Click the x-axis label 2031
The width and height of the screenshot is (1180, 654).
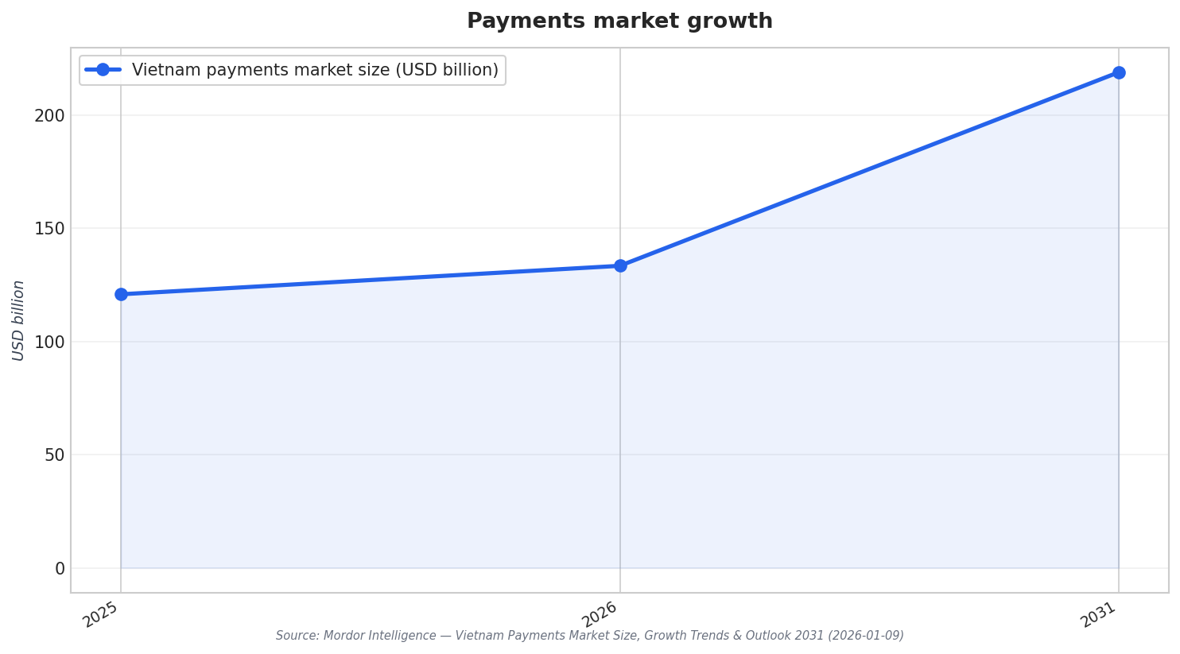click(x=1099, y=614)
